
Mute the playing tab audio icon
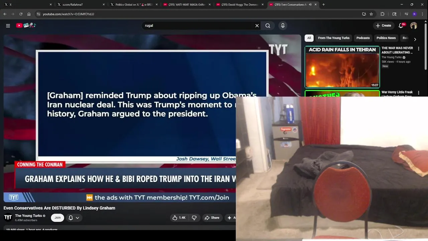[310, 5]
